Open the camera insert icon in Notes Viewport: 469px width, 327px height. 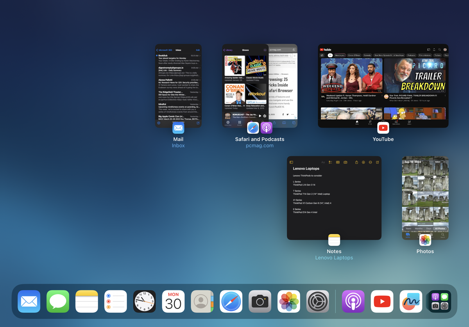[345, 162]
